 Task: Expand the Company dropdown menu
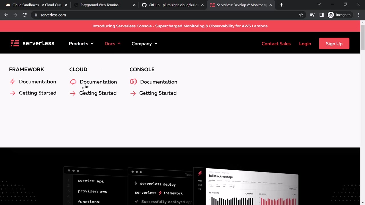pyautogui.click(x=145, y=44)
